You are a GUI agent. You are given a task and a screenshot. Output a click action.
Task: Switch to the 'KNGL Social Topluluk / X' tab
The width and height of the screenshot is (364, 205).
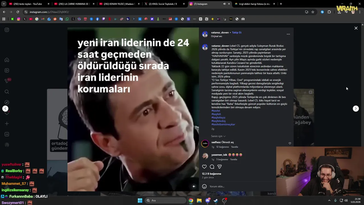pos(164,4)
